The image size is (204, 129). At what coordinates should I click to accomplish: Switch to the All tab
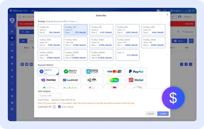tap(23, 41)
